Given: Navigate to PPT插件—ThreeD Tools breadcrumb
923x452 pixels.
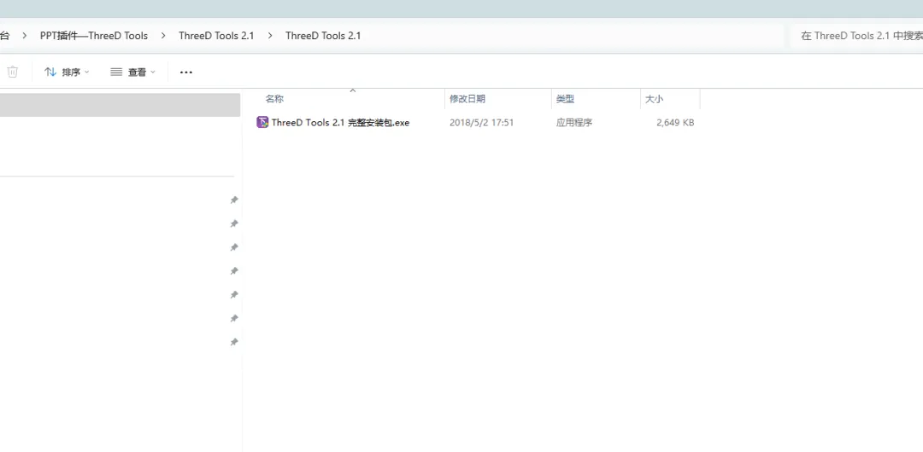Looking at the screenshot, I should tap(94, 35).
